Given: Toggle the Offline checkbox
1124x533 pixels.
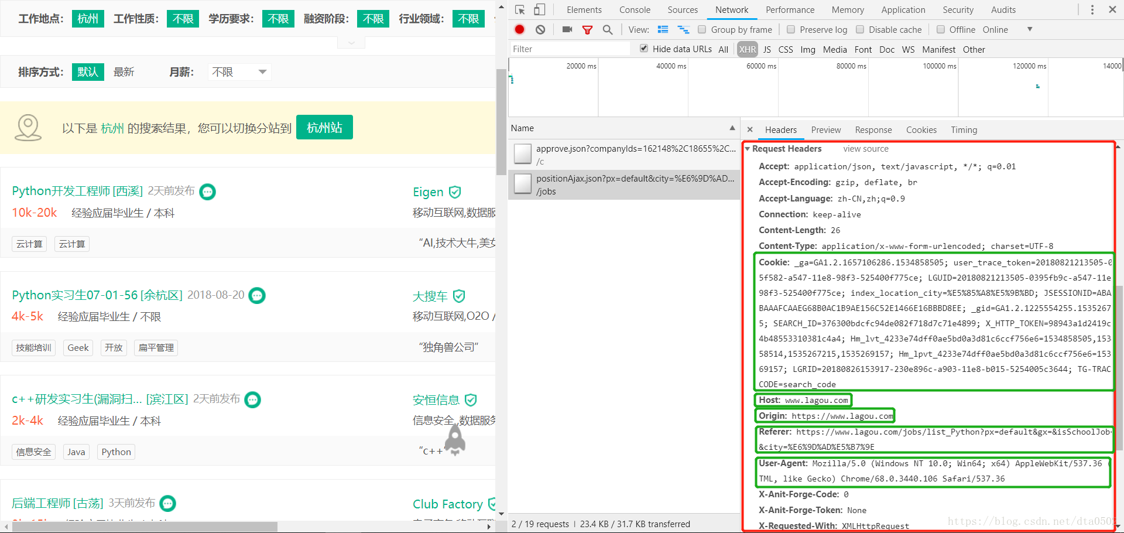Looking at the screenshot, I should coord(940,29).
